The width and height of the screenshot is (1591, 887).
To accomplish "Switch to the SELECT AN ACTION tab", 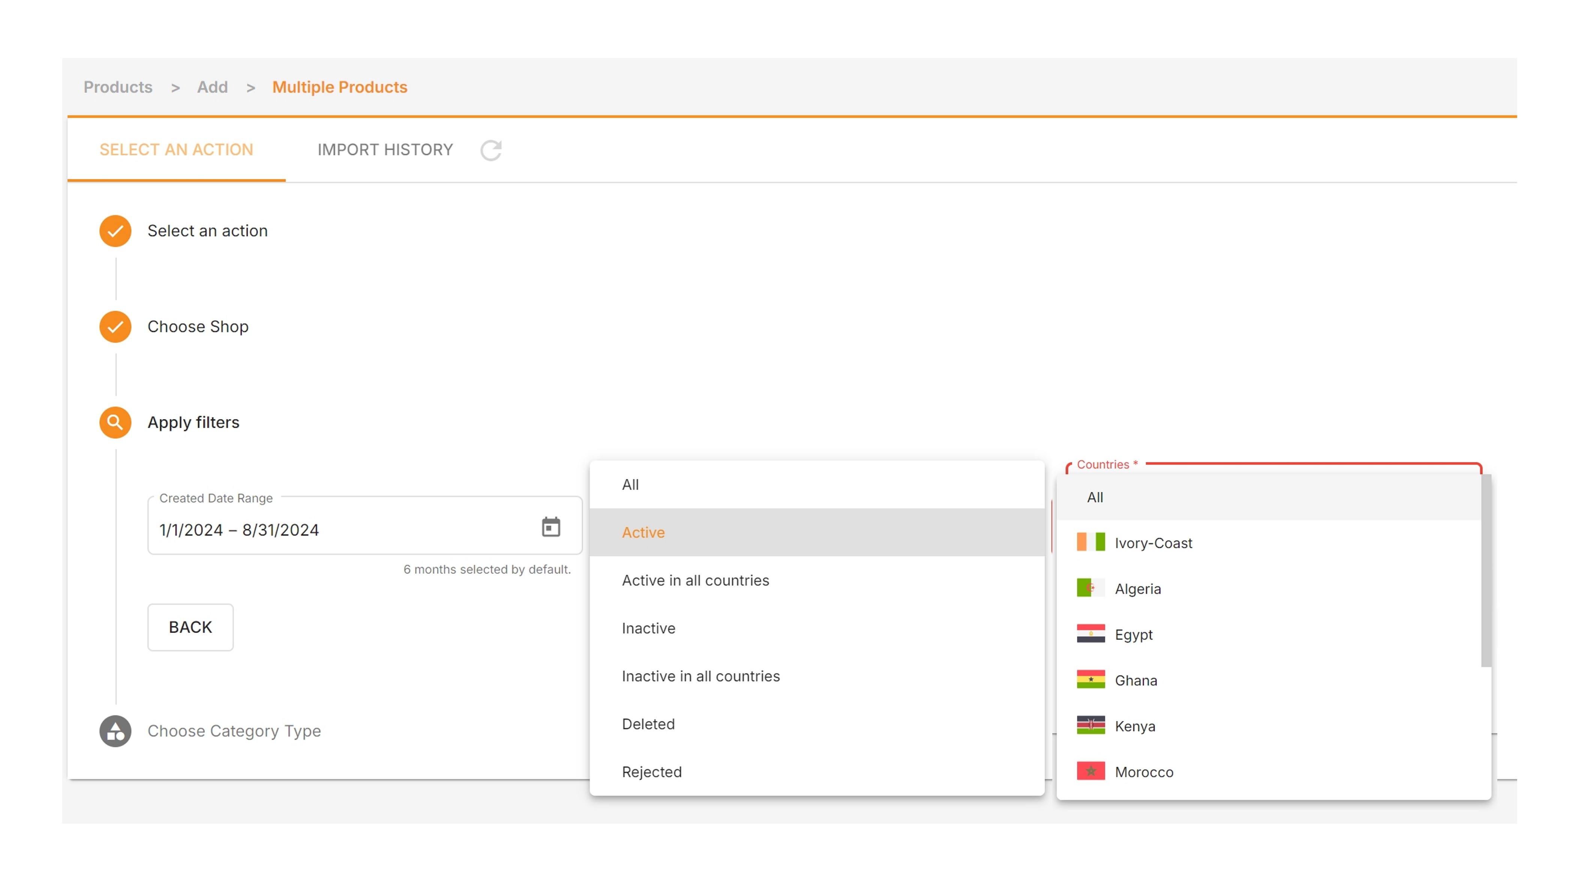I will coord(177,150).
